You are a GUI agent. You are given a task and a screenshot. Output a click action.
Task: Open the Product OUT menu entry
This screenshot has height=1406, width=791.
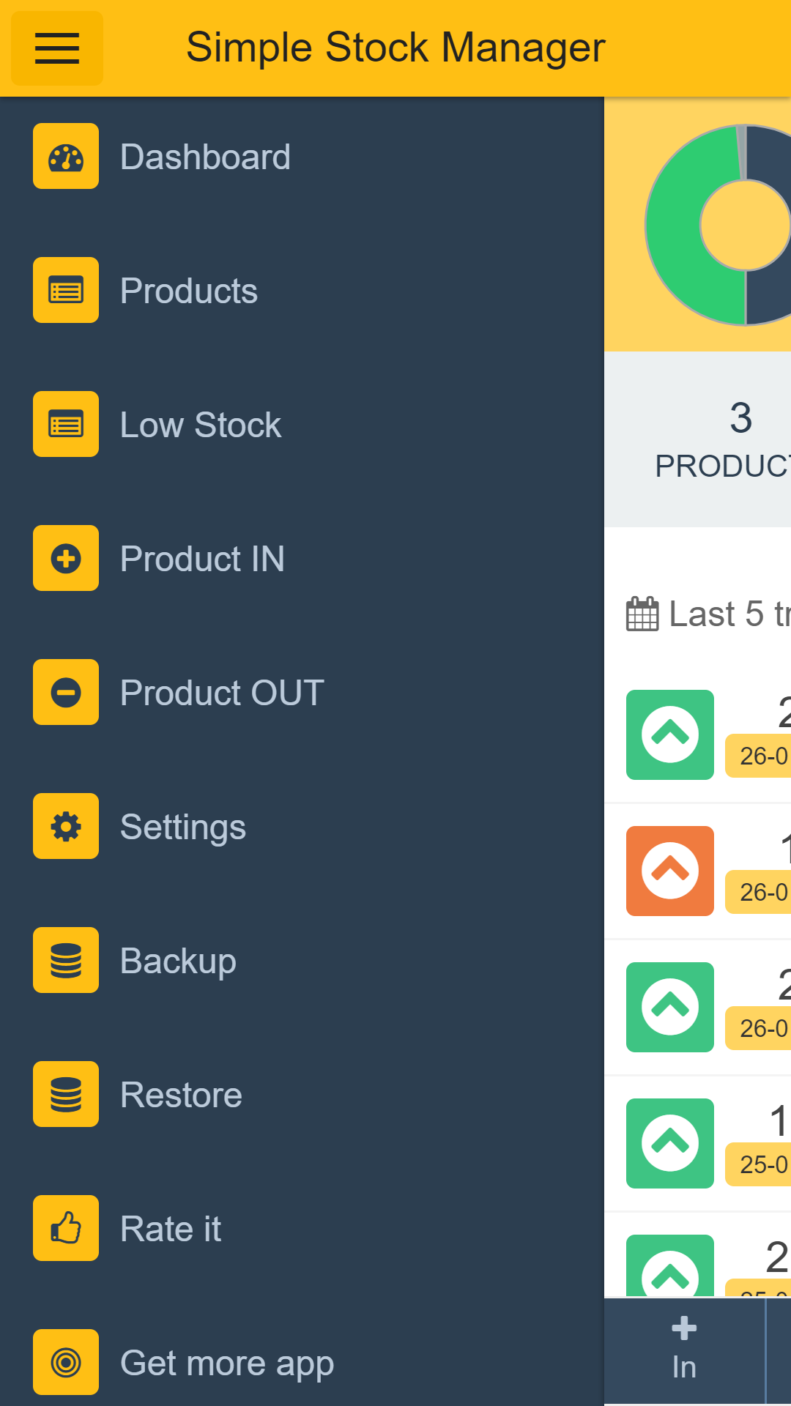tap(221, 693)
